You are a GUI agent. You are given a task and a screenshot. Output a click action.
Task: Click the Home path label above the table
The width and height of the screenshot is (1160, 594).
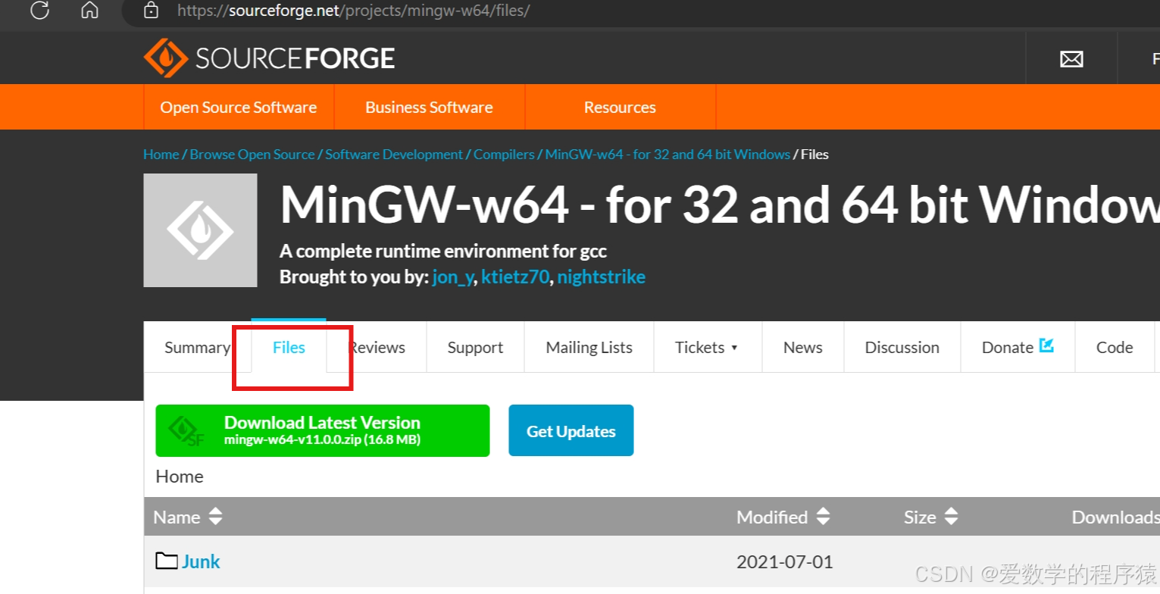point(180,477)
